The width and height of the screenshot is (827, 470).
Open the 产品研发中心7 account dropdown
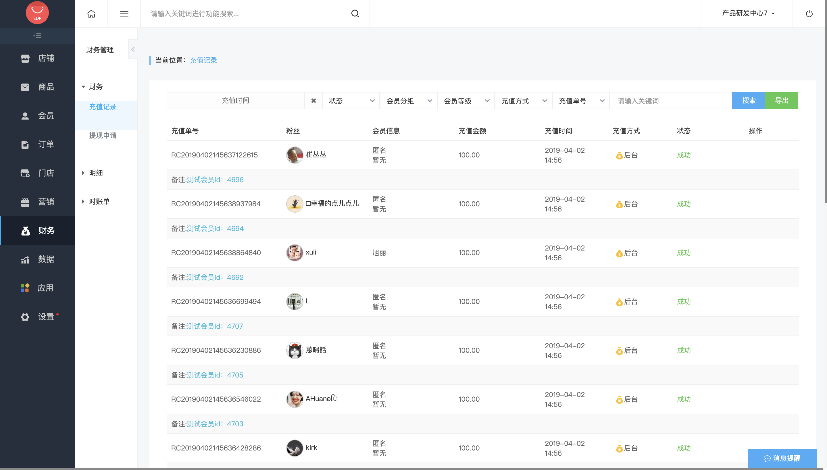tap(748, 13)
